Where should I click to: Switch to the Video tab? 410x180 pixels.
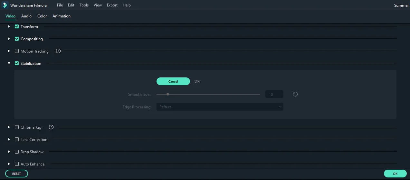pos(10,16)
